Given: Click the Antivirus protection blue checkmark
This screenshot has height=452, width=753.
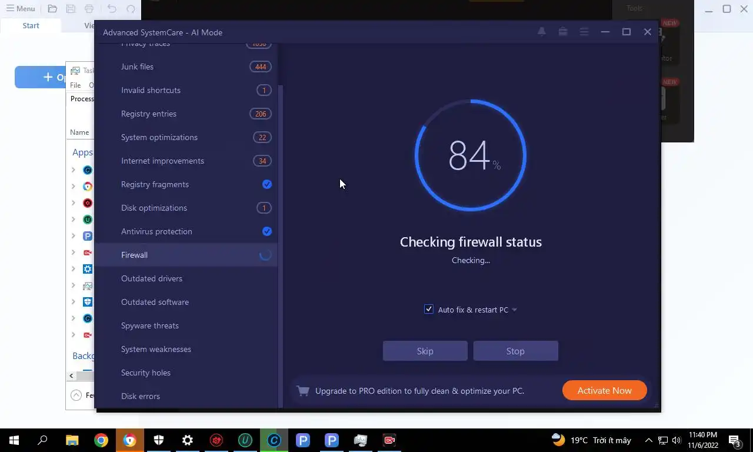Looking at the screenshot, I should [267, 231].
